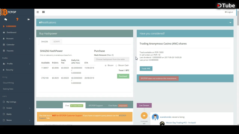This screenshot has width=239, height=134.
Task: Click the Dashboard icon in sidebar
Action: coord(4,32)
